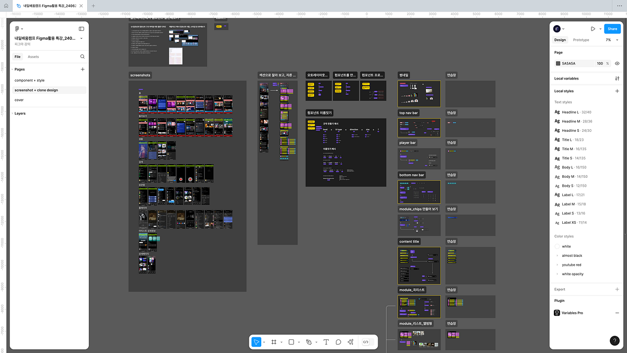Select the Frame tool
Screen dimensions: 627x353
[x=274, y=342]
